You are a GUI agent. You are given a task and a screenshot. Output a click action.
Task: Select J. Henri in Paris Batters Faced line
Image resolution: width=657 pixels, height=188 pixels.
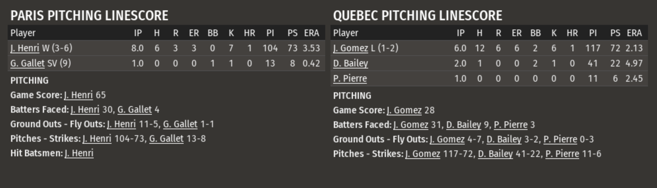click(x=85, y=110)
